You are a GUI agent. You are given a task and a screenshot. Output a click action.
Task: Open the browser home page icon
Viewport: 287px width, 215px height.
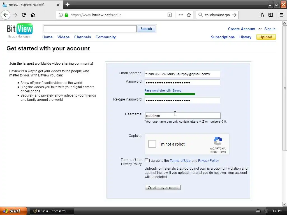(33, 15)
